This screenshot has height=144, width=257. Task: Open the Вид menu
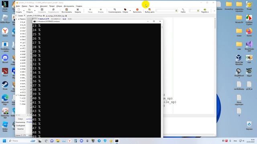coord(37,6)
